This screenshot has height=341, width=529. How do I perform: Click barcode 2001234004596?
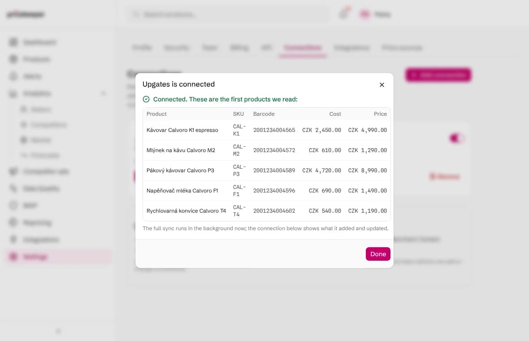(x=274, y=190)
